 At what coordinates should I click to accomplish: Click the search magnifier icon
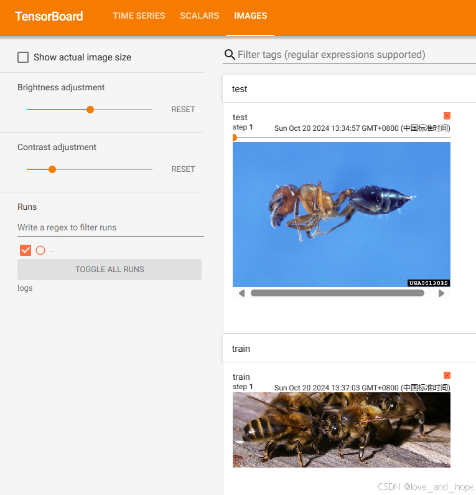(x=230, y=55)
